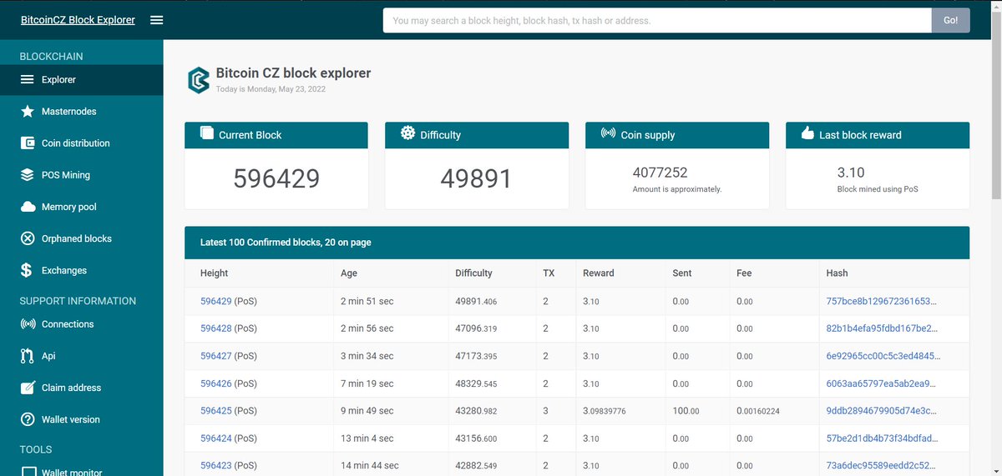Click the Memory pool cloud icon

click(x=28, y=207)
